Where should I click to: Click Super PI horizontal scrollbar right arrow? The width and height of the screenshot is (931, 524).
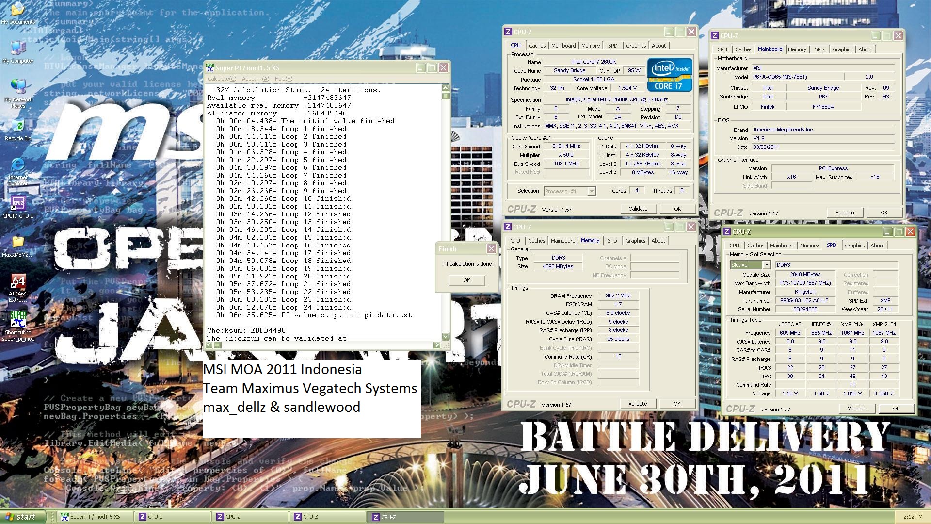coord(437,345)
